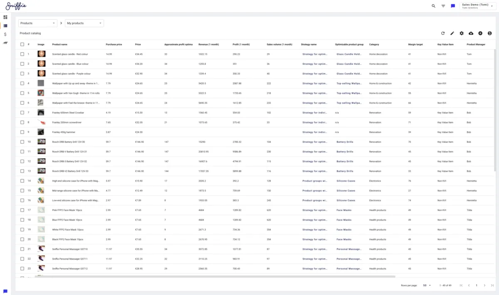This screenshot has height=295, width=499.
Task: Click price €146.90 for Rosch DRB-V2 drill
Action: 139,171
